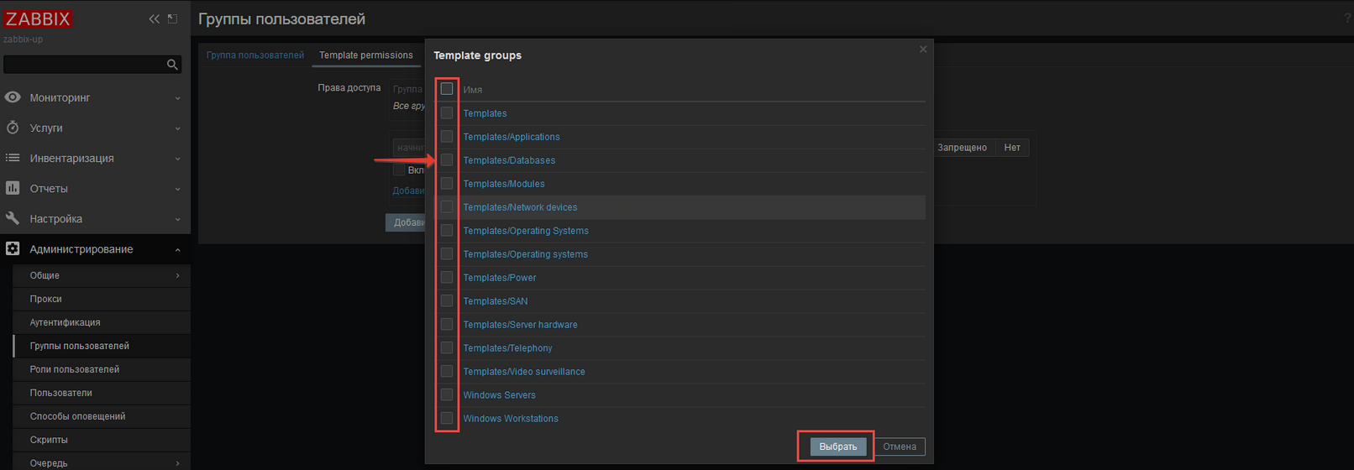Click the Настройка wrench icon

pos(13,218)
